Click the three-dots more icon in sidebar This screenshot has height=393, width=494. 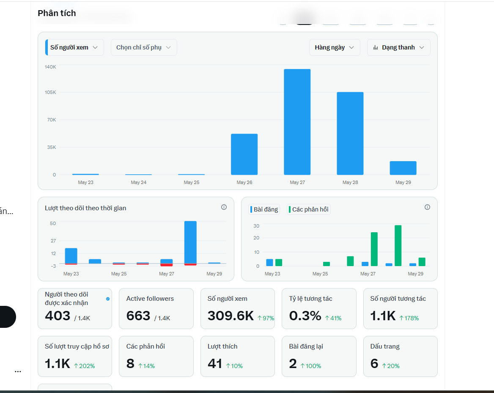18,371
